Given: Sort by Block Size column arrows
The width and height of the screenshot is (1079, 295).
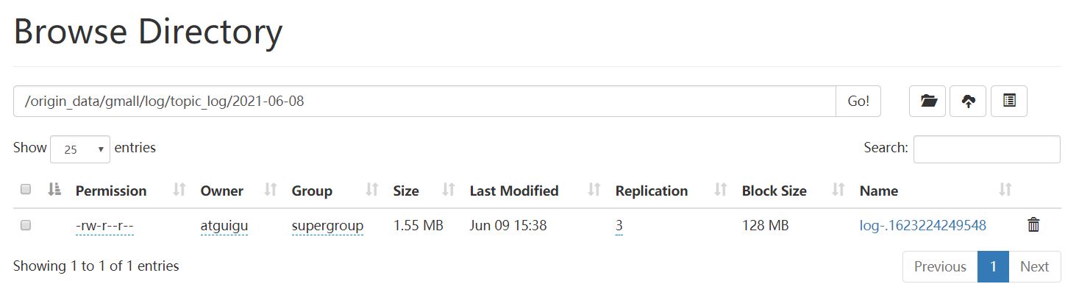Looking at the screenshot, I should (x=838, y=190).
